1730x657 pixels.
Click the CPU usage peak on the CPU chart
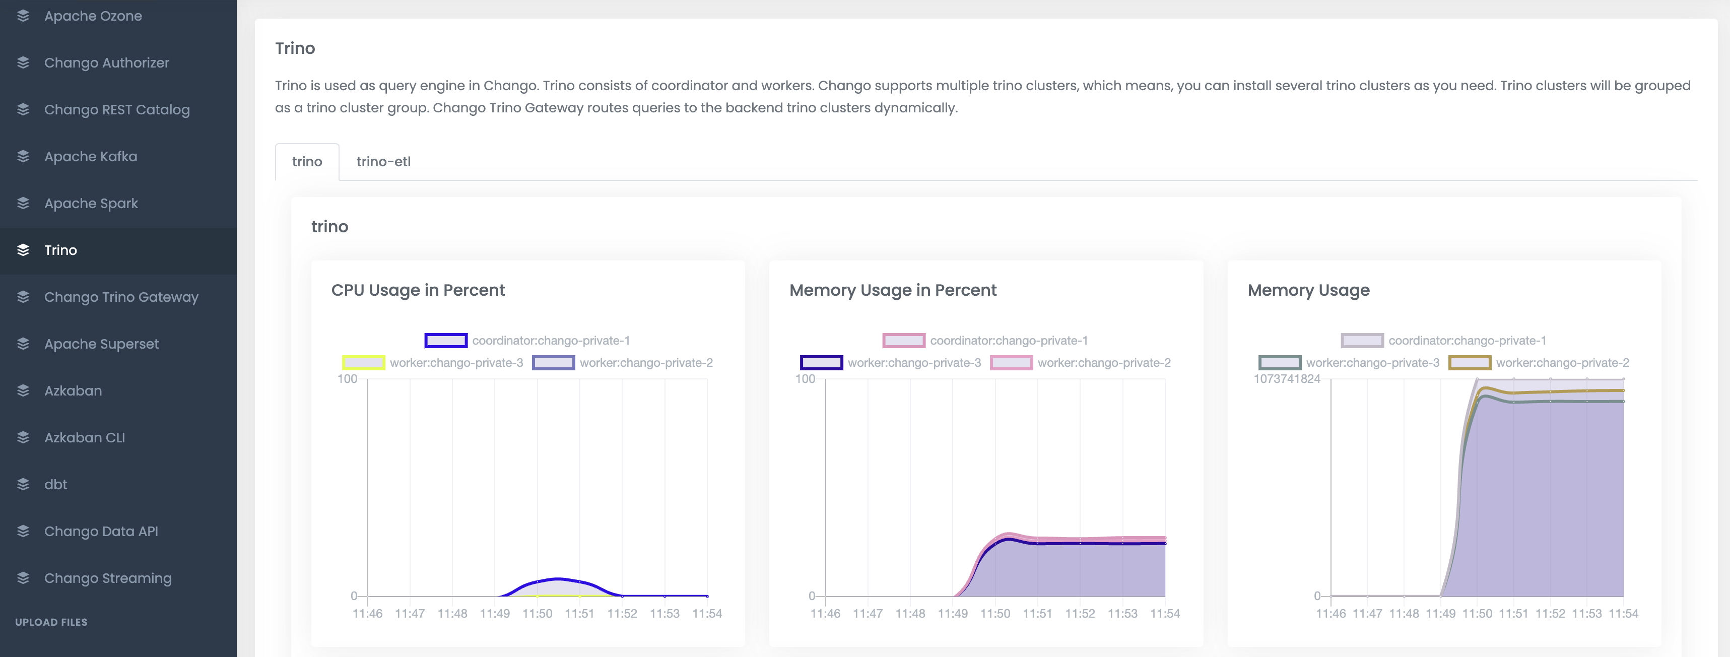pos(558,578)
